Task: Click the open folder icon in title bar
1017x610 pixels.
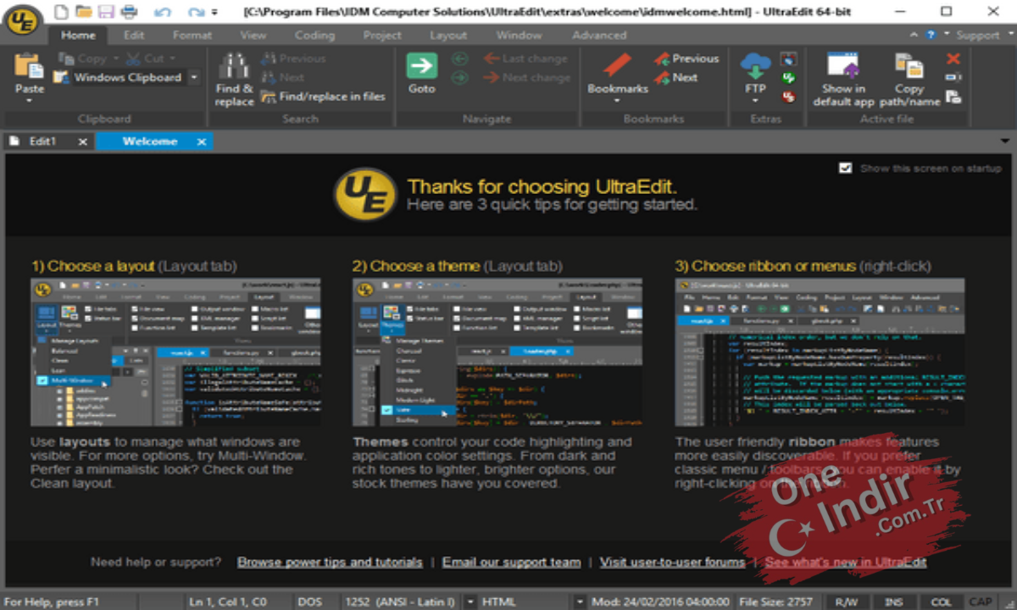Action: pos(83,12)
